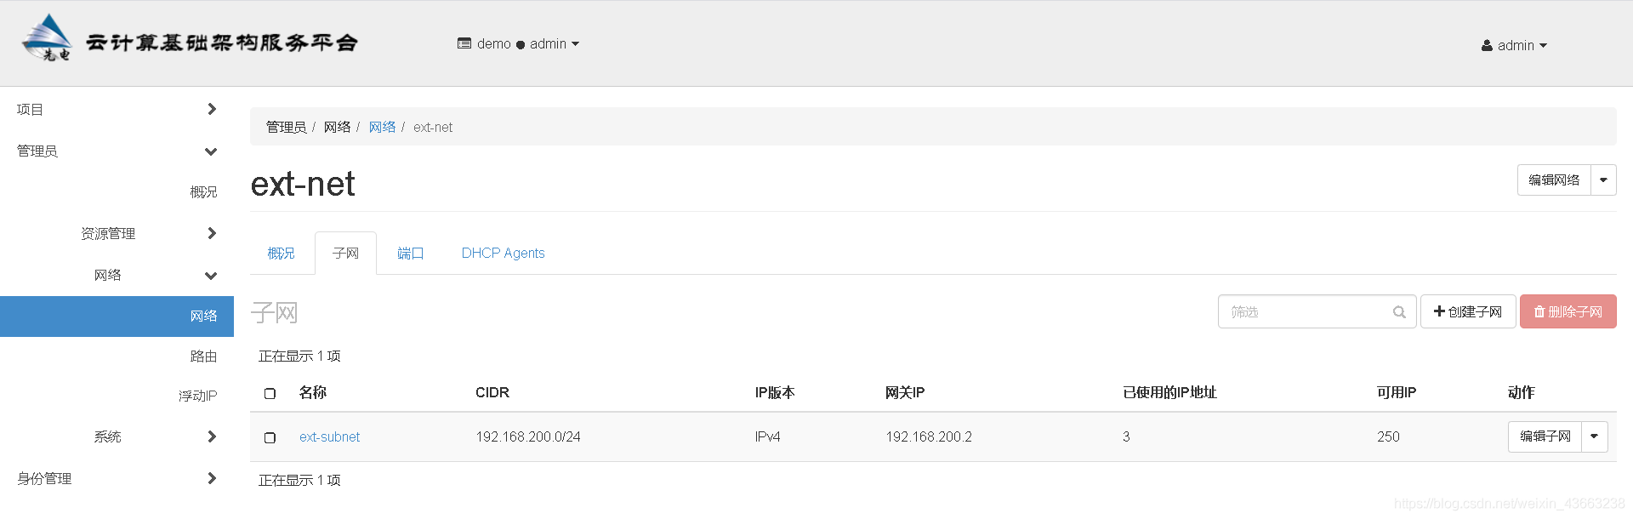The height and width of the screenshot is (519, 1633).
Task: Check the ext-subnet row checkbox
Action: click(270, 437)
